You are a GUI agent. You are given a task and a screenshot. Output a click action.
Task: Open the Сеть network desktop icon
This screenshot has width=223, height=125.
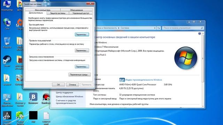(x=7, y=24)
